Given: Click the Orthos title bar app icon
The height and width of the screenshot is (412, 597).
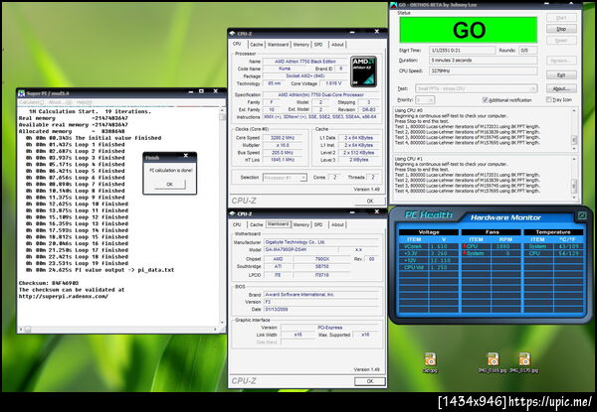Looking at the screenshot, I should (394, 5).
